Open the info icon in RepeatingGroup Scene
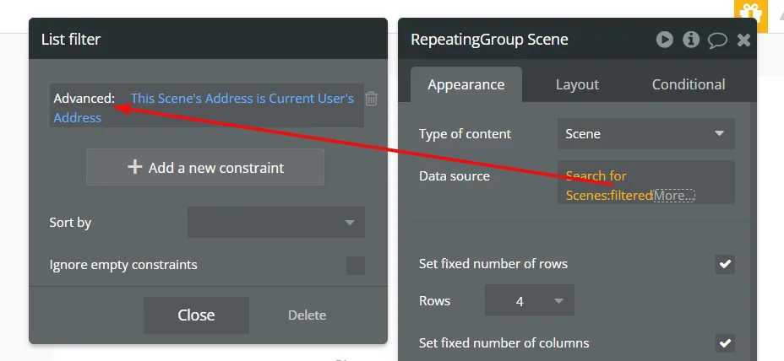 coord(691,40)
